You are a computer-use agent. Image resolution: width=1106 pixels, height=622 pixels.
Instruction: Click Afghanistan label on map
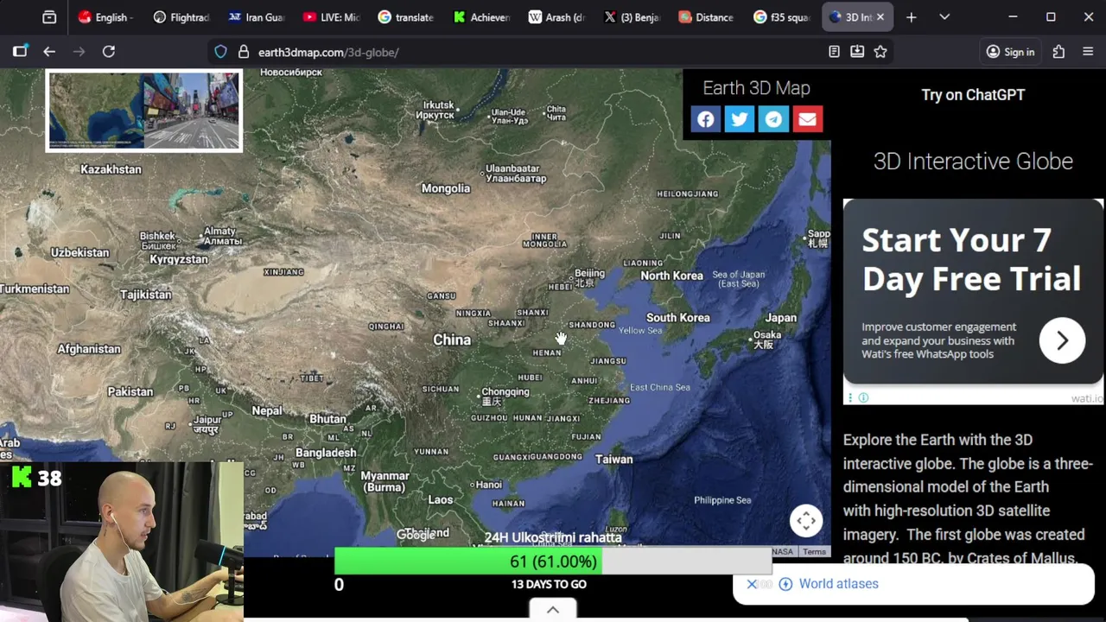89,349
